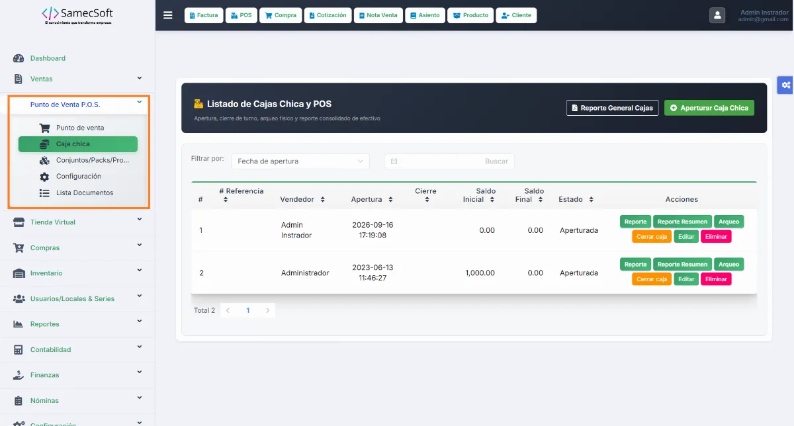Click Arqueo for Admin Instrador row
Viewport: 794px width, 426px height.
(728, 222)
